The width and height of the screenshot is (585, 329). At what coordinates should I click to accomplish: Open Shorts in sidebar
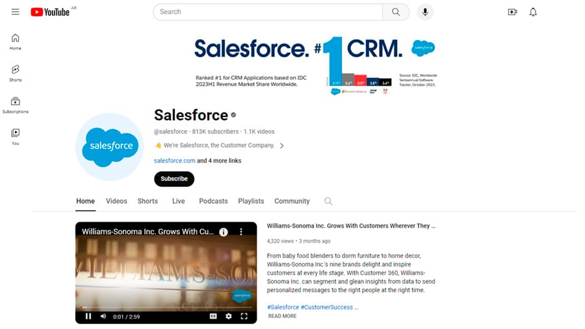16,73
